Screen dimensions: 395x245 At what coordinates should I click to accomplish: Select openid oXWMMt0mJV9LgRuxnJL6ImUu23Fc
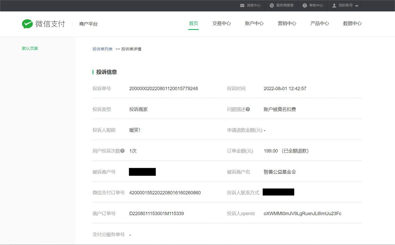tap(302, 214)
